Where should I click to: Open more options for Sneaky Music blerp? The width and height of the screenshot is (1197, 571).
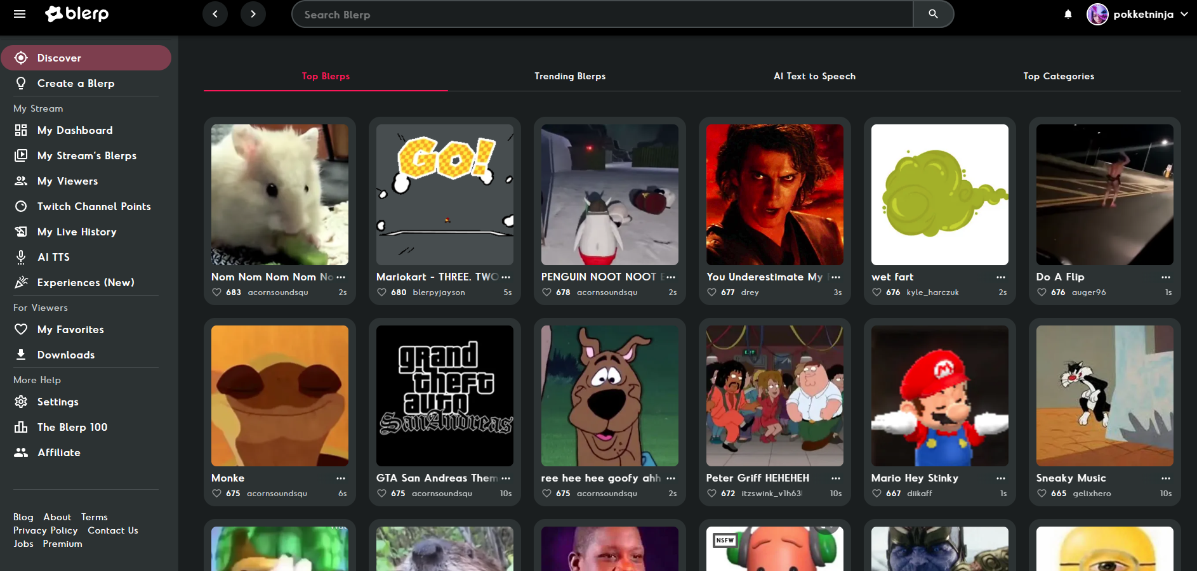[x=1166, y=478]
